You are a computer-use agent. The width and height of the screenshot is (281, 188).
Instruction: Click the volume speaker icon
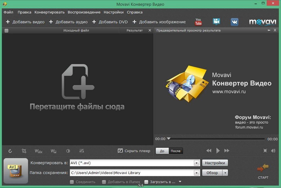(x=273, y=151)
